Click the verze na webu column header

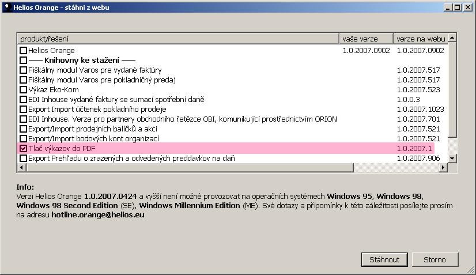pos(421,39)
